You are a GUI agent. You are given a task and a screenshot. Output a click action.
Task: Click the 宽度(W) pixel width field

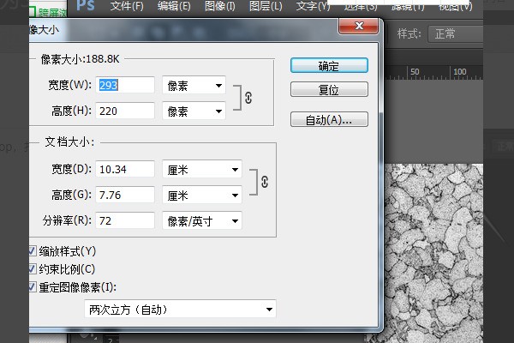125,85
